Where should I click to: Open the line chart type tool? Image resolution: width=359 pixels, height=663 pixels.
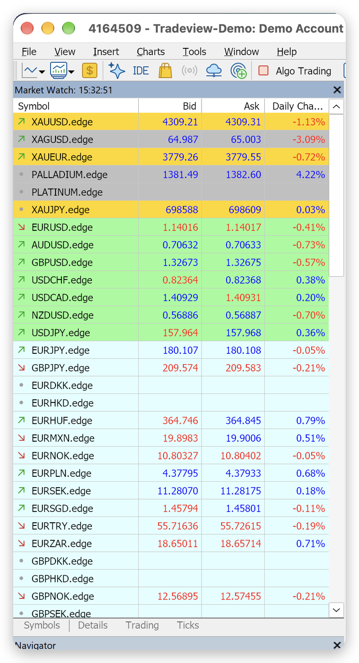point(30,71)
